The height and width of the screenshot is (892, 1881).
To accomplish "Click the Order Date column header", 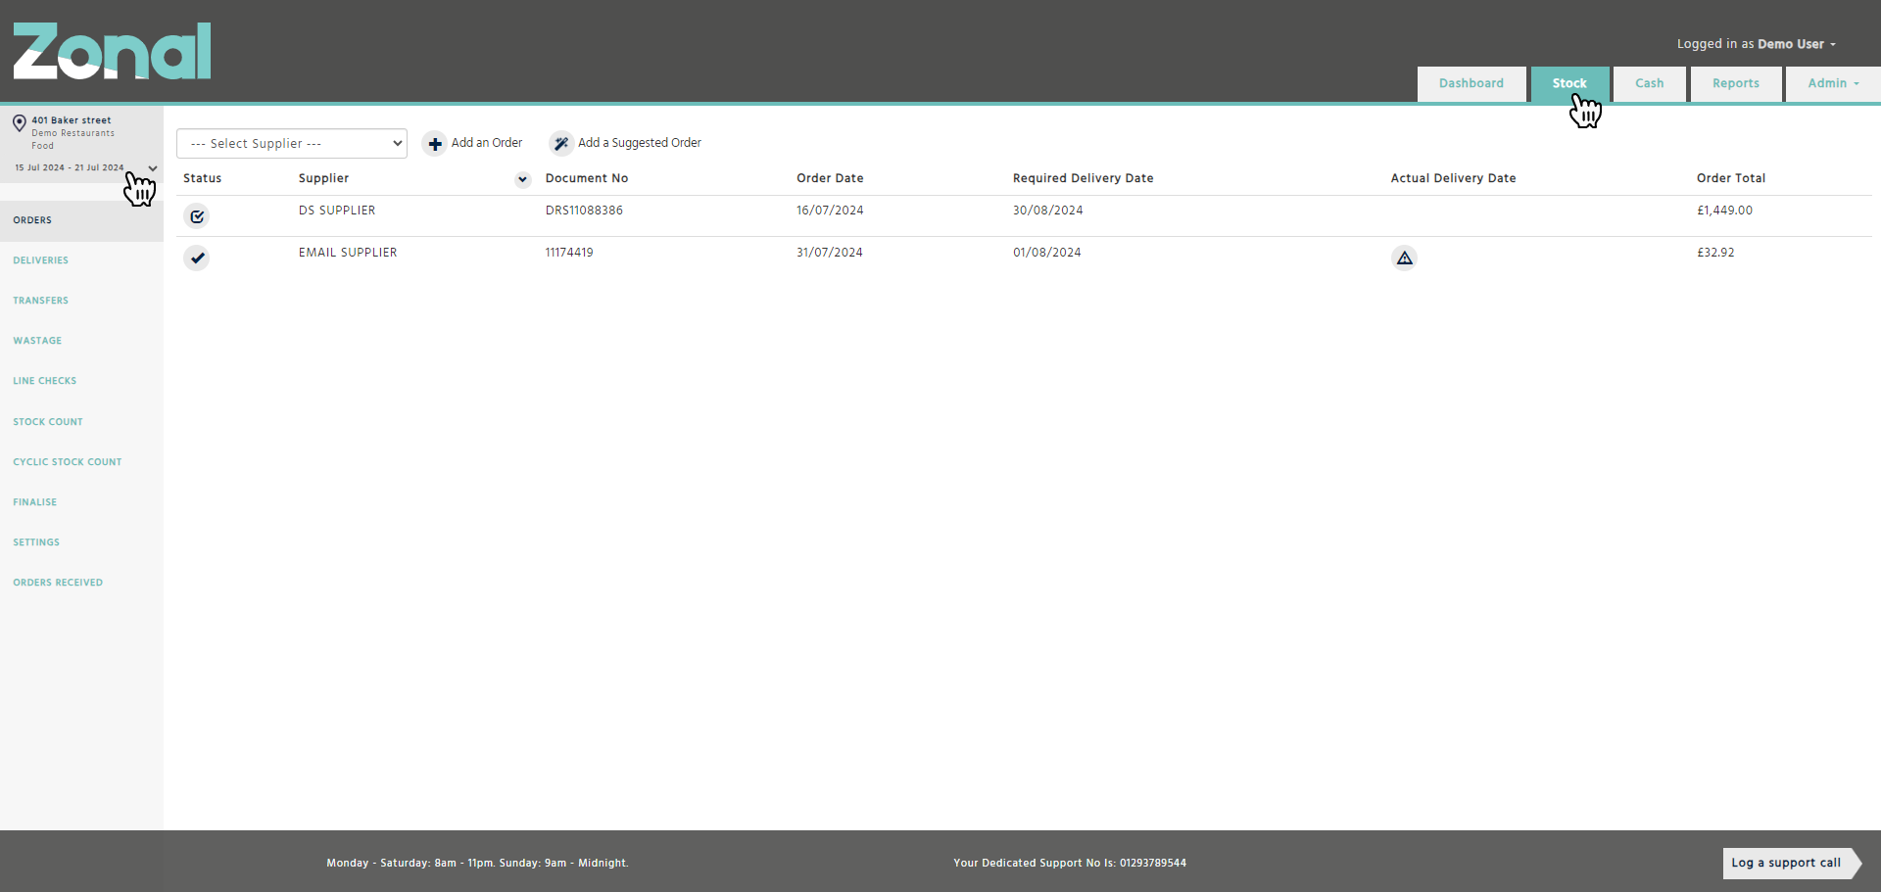I will pyautogui.click(x=830, y=178).
